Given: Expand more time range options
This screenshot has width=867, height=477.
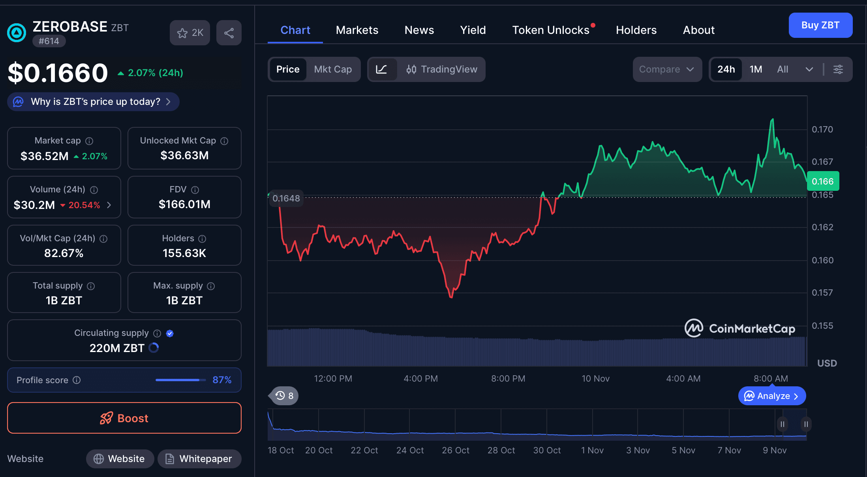Looking at the screenshot, I should 809,69.
